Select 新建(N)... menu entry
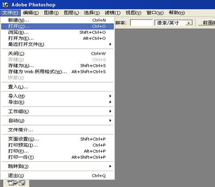 (57, 20)
